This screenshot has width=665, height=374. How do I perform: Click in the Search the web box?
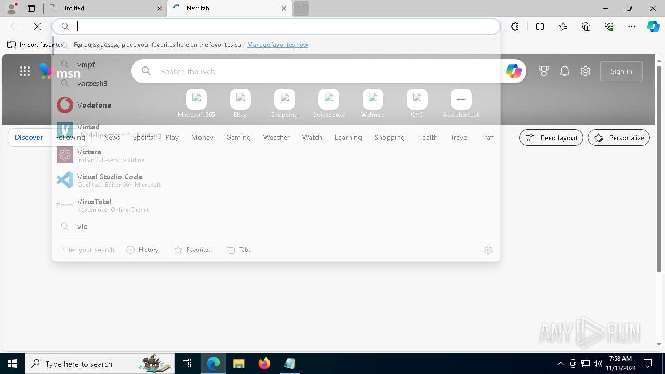[329, 71]
